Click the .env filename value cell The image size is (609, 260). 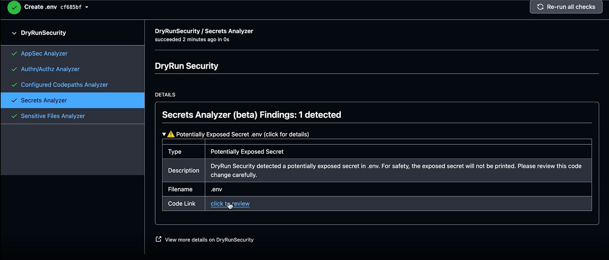(x=398, y=189)
